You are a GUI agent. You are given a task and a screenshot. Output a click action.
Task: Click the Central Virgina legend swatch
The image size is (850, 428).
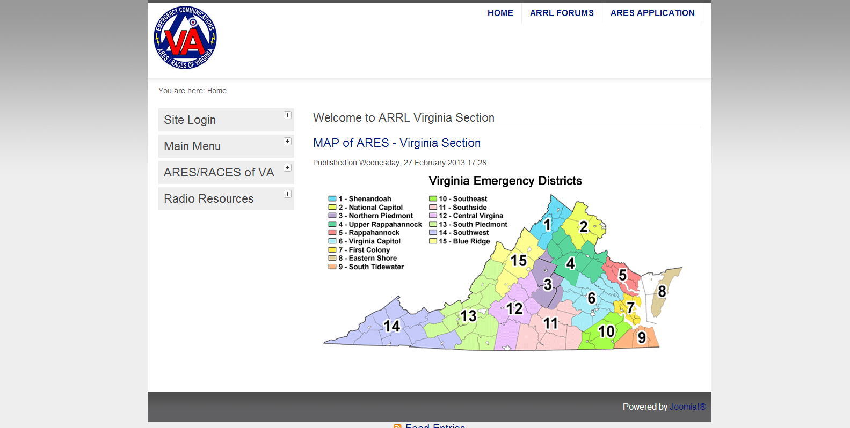[433, 216]
